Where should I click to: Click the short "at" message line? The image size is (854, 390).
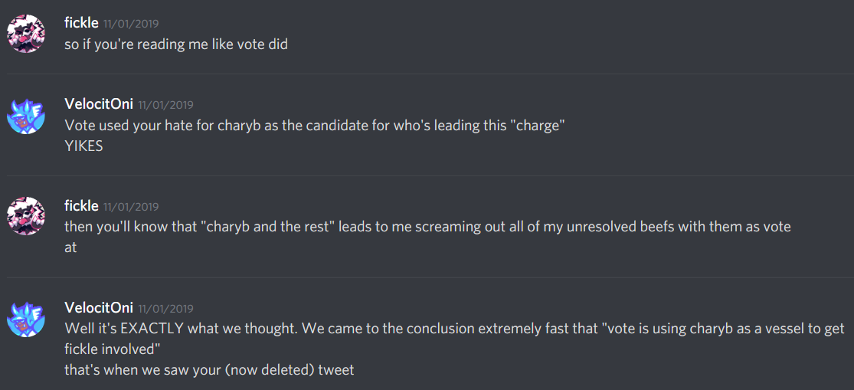tap(70, 247)
